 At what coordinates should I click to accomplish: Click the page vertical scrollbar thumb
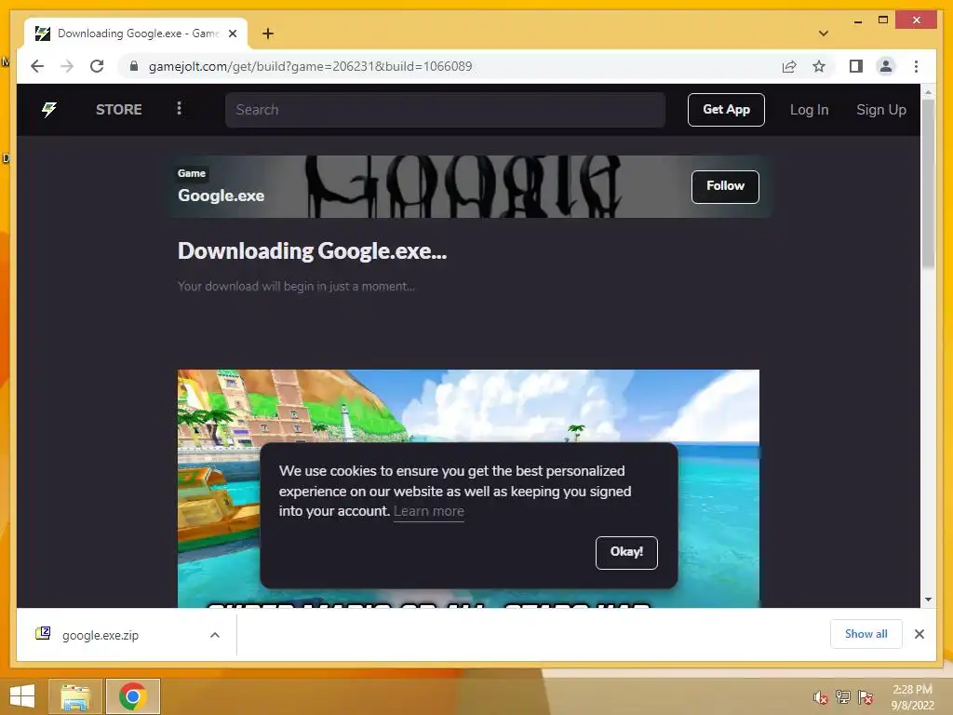tap(928, 182)
